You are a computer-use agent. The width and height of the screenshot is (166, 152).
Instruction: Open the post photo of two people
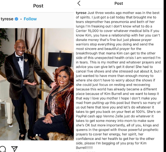point(37,84)
